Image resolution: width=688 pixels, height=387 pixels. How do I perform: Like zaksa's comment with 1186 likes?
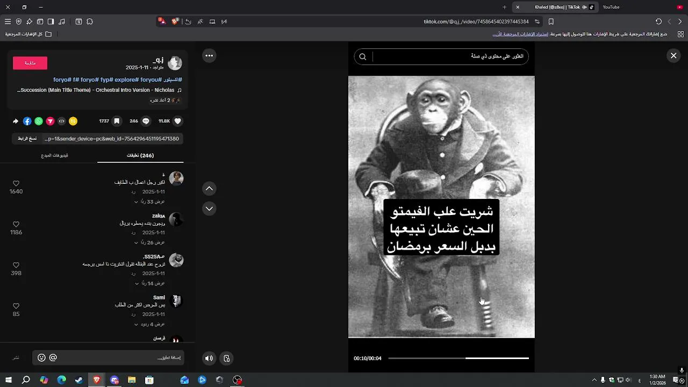tap(16, 225)
